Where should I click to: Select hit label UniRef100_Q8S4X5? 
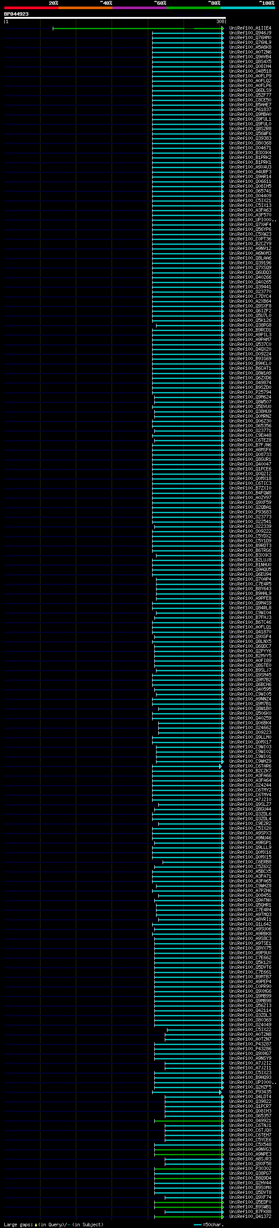point(250,62)
